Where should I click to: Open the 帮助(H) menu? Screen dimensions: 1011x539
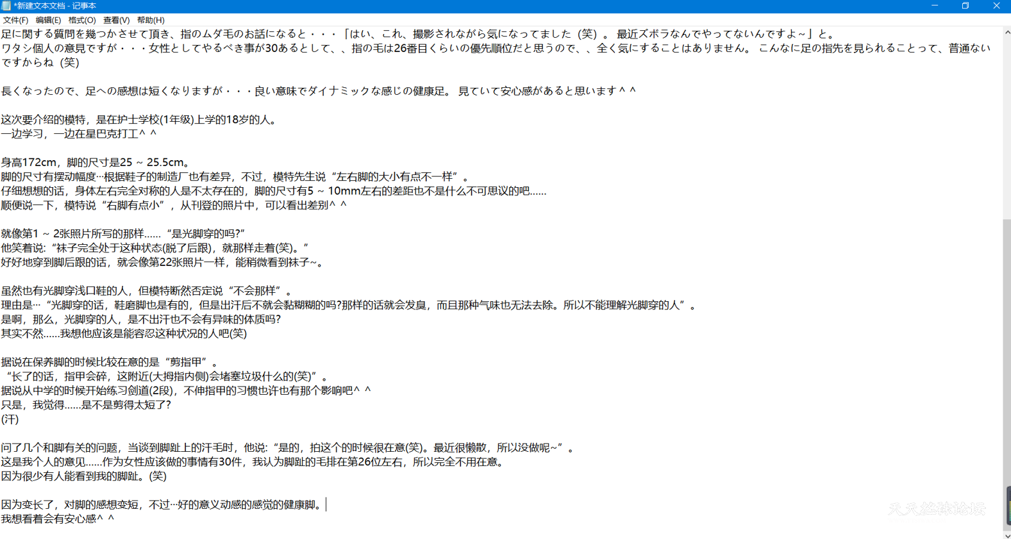click(x=151, y=20)
